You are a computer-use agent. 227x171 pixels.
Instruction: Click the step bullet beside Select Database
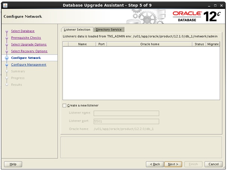[x=7, y=31]
